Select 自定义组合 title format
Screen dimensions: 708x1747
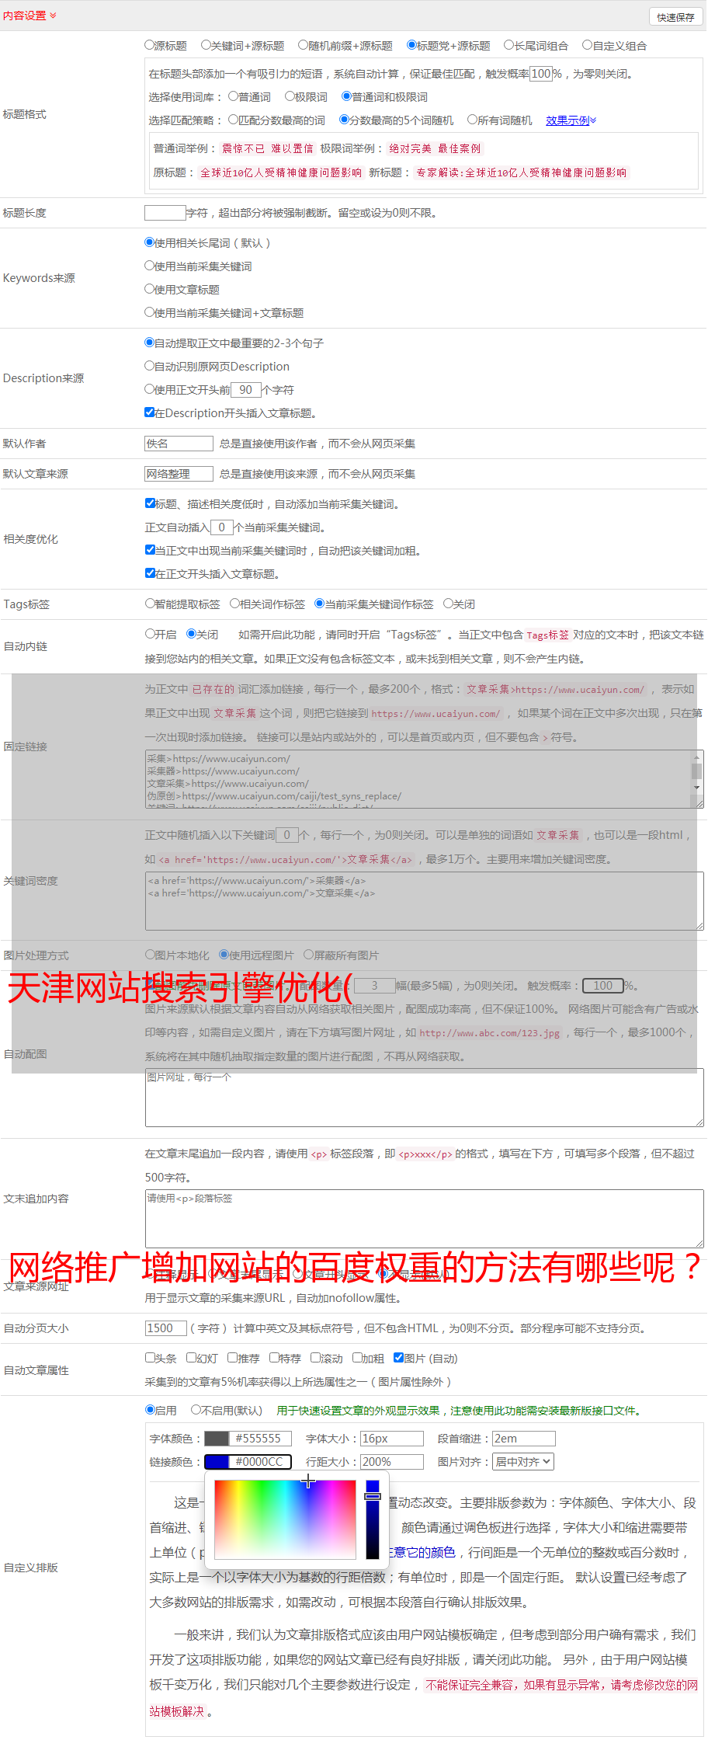point(588,45)
